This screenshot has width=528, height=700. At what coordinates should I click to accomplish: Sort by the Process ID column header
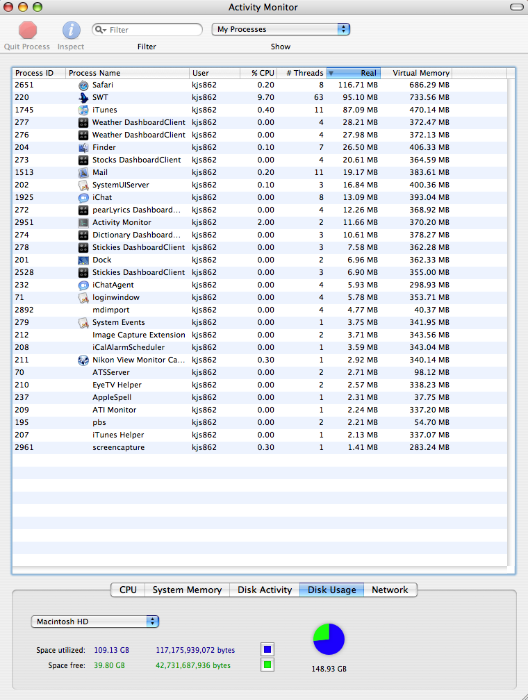[x=39, y=73]
